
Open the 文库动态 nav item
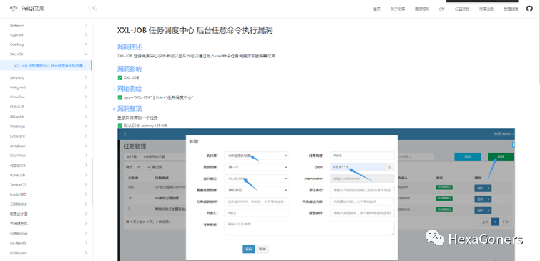point(486,9)
